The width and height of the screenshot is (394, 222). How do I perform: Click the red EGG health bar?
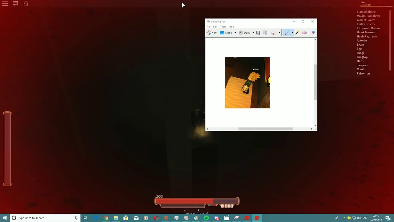197,201
